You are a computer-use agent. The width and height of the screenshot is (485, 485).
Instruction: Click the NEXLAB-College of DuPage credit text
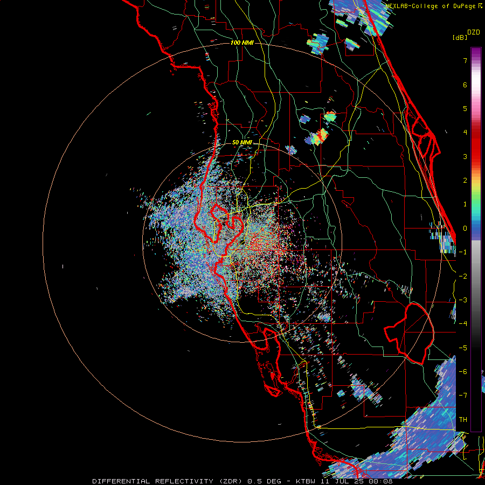(x=431, y=6)
